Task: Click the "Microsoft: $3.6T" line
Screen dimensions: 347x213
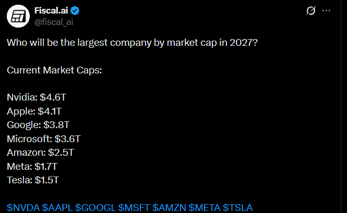Action: (44, 139)
